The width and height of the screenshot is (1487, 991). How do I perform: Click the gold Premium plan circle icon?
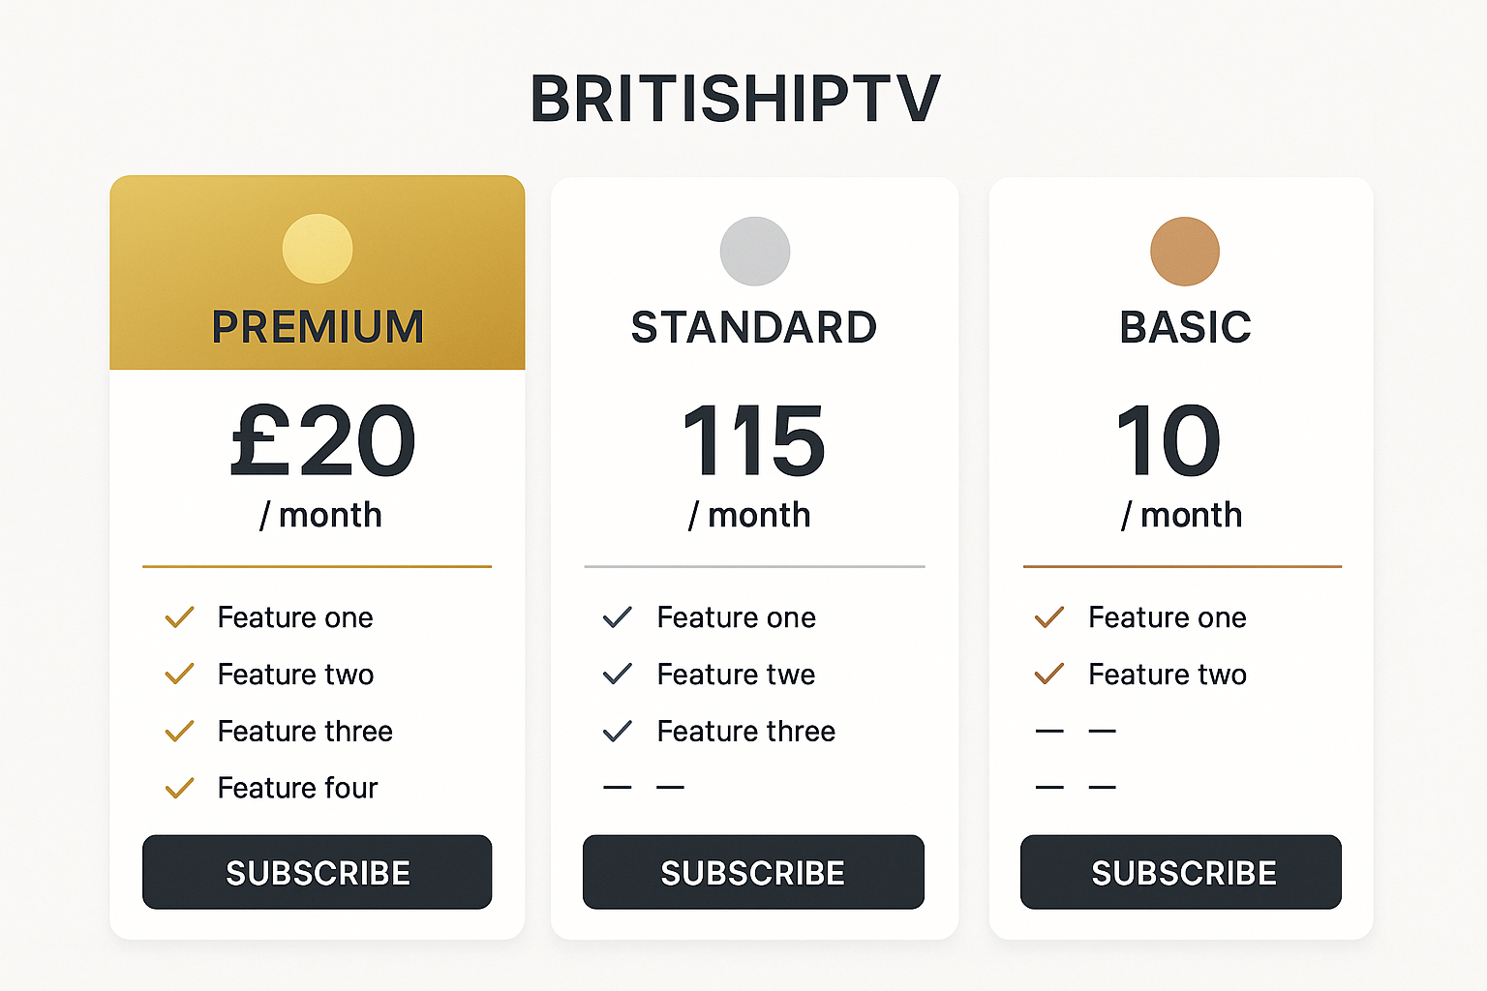[x=318, y=249]
